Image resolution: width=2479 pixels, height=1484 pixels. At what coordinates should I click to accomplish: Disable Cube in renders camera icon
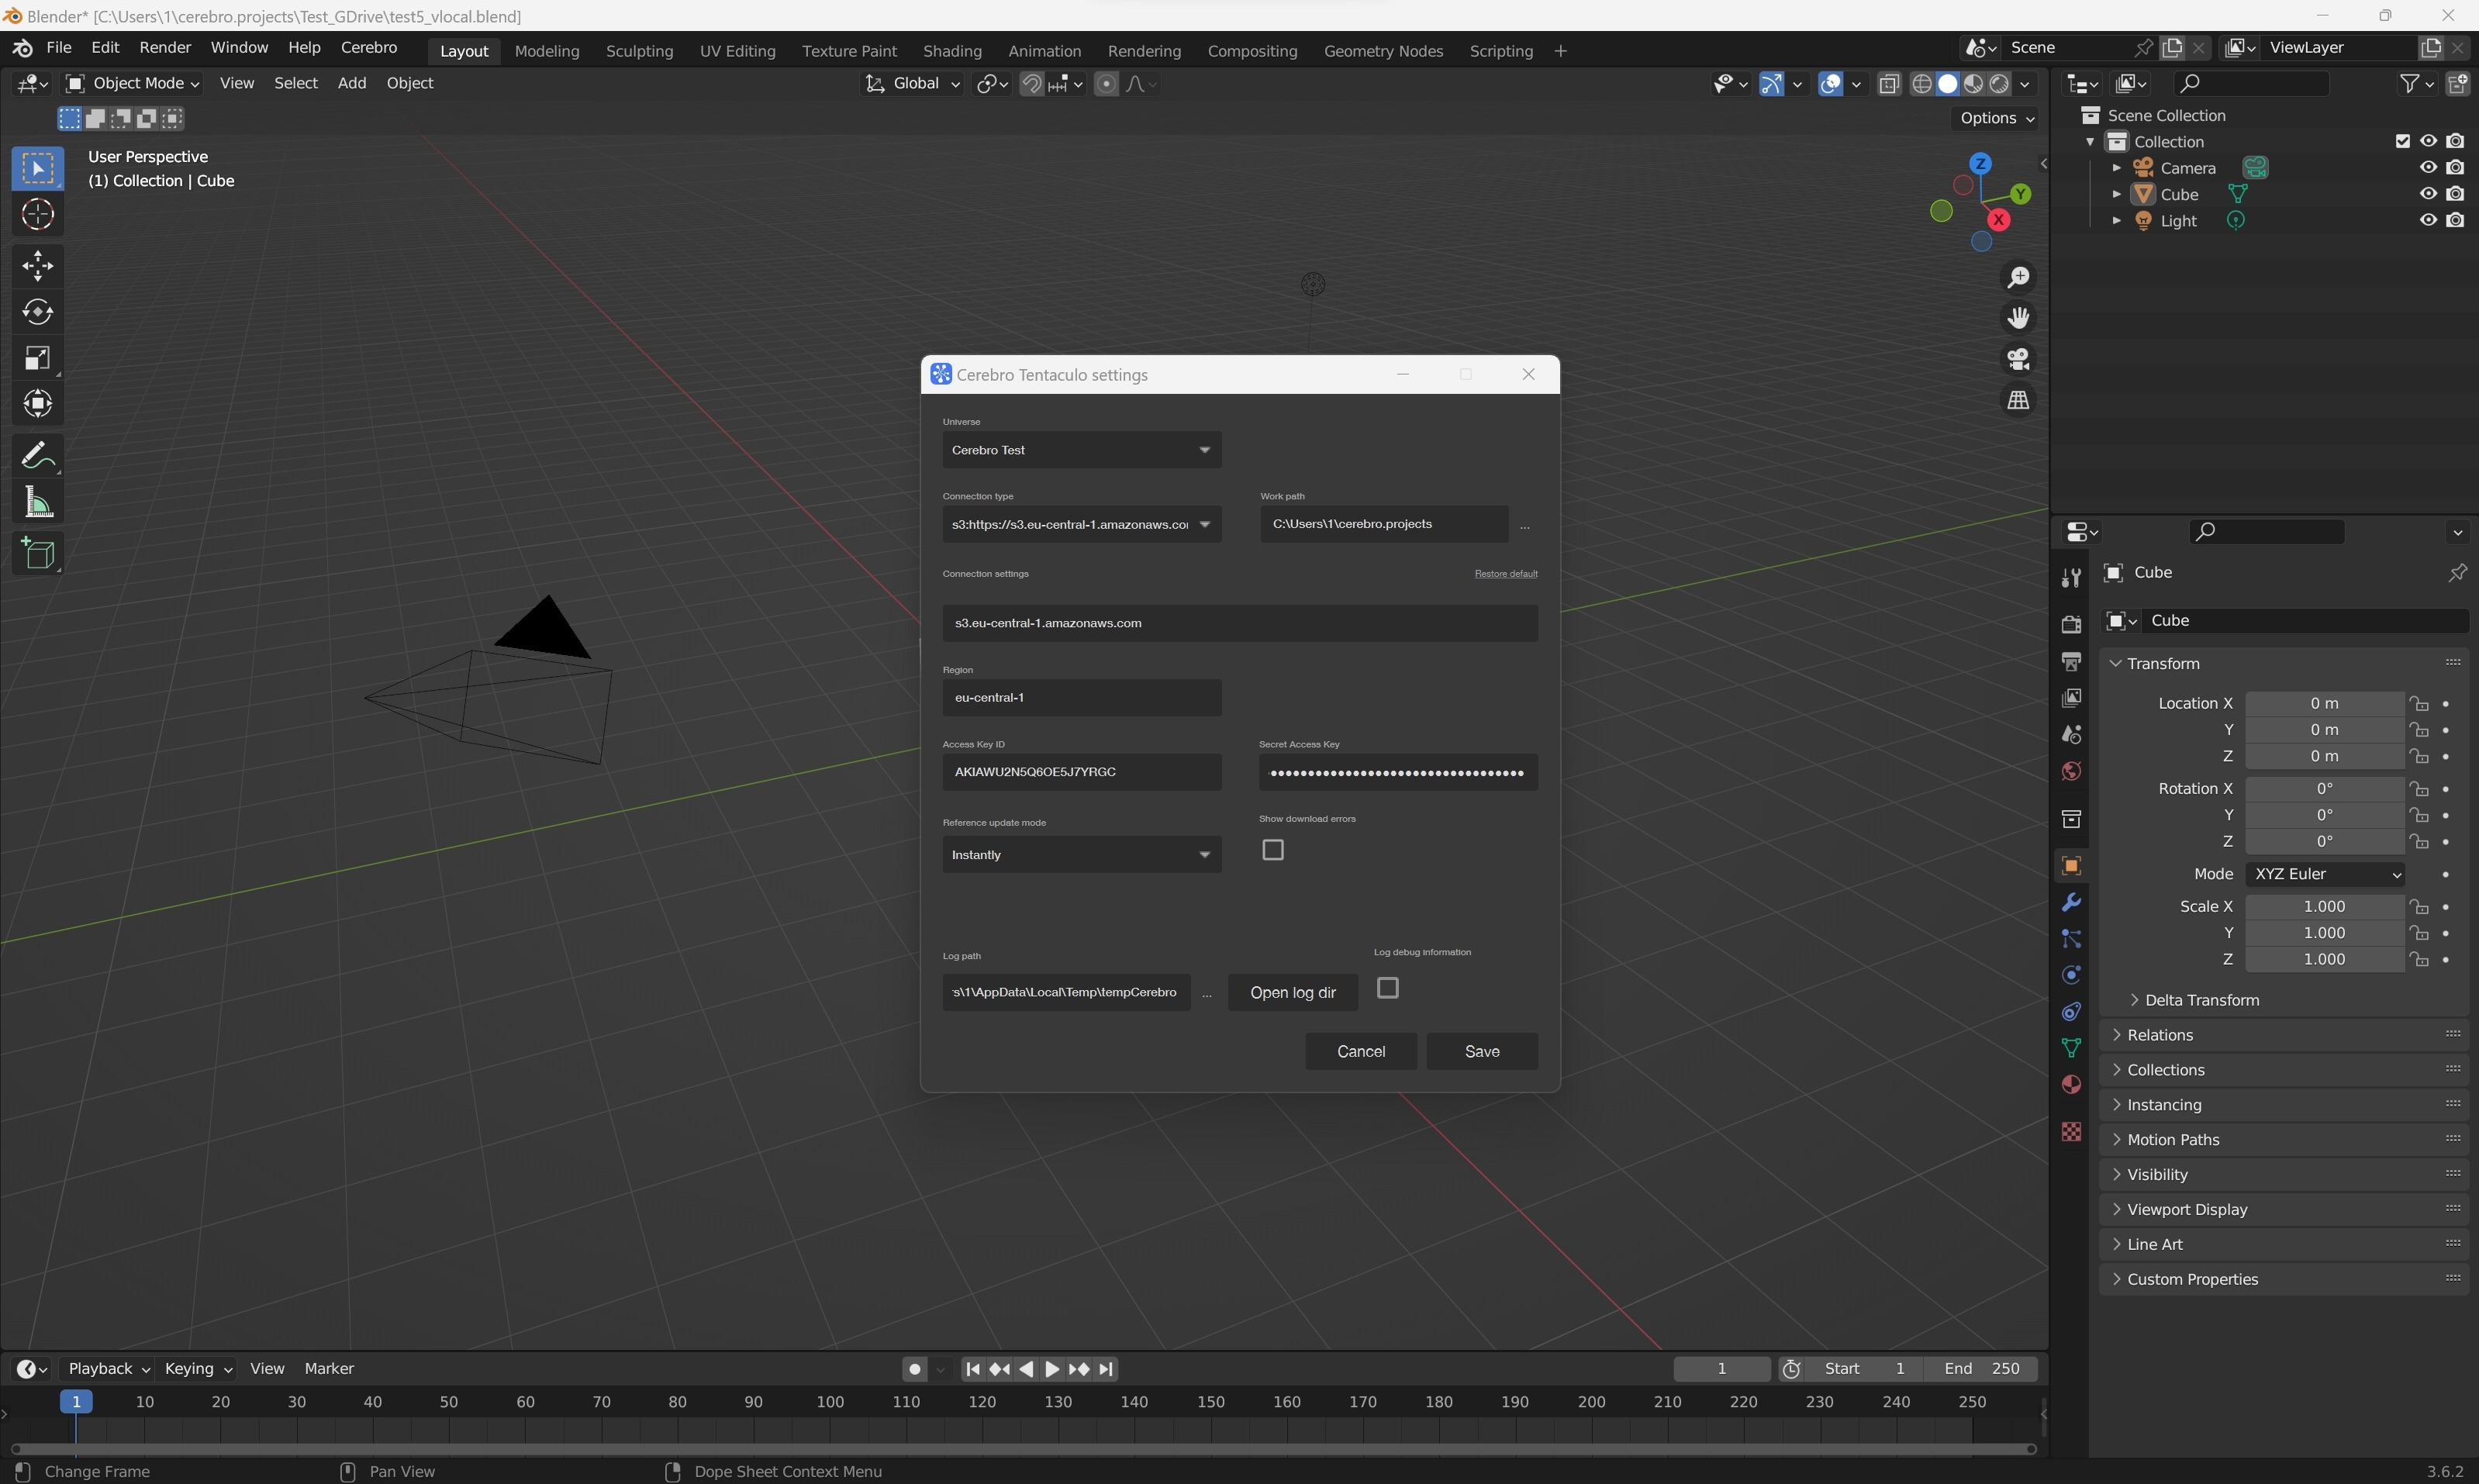(x=2455, y=194)
